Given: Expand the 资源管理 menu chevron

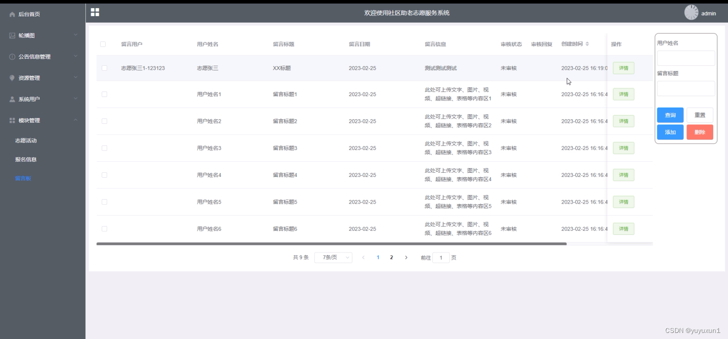Looking at the screenshot, I should click(75, 77).
